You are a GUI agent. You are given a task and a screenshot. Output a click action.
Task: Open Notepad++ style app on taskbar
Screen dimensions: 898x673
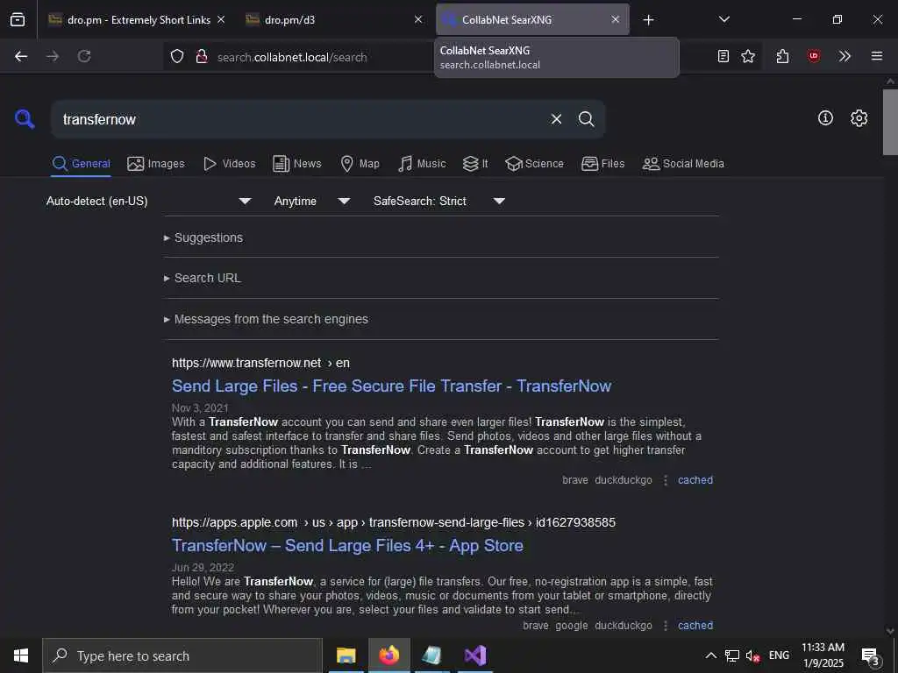tap(431, 655)
